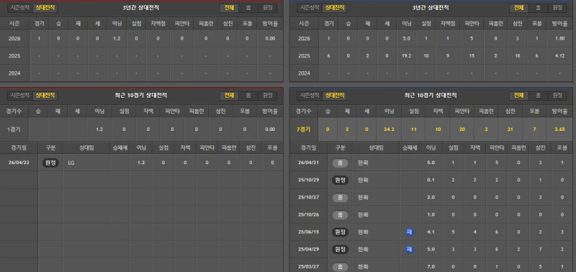Click 홈 badge in 26/04/21 한화 row
Viewport: 576px width, 272px height.
tap(340, 163)
